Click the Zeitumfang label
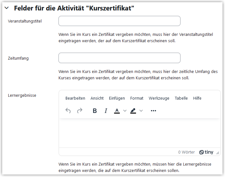The image size is (225, 177). click(18, 58)
